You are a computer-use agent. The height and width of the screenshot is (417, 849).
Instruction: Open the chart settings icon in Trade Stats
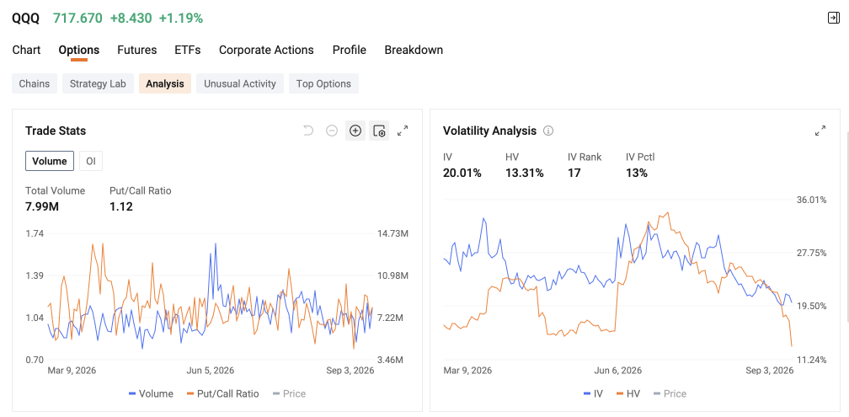379,131
